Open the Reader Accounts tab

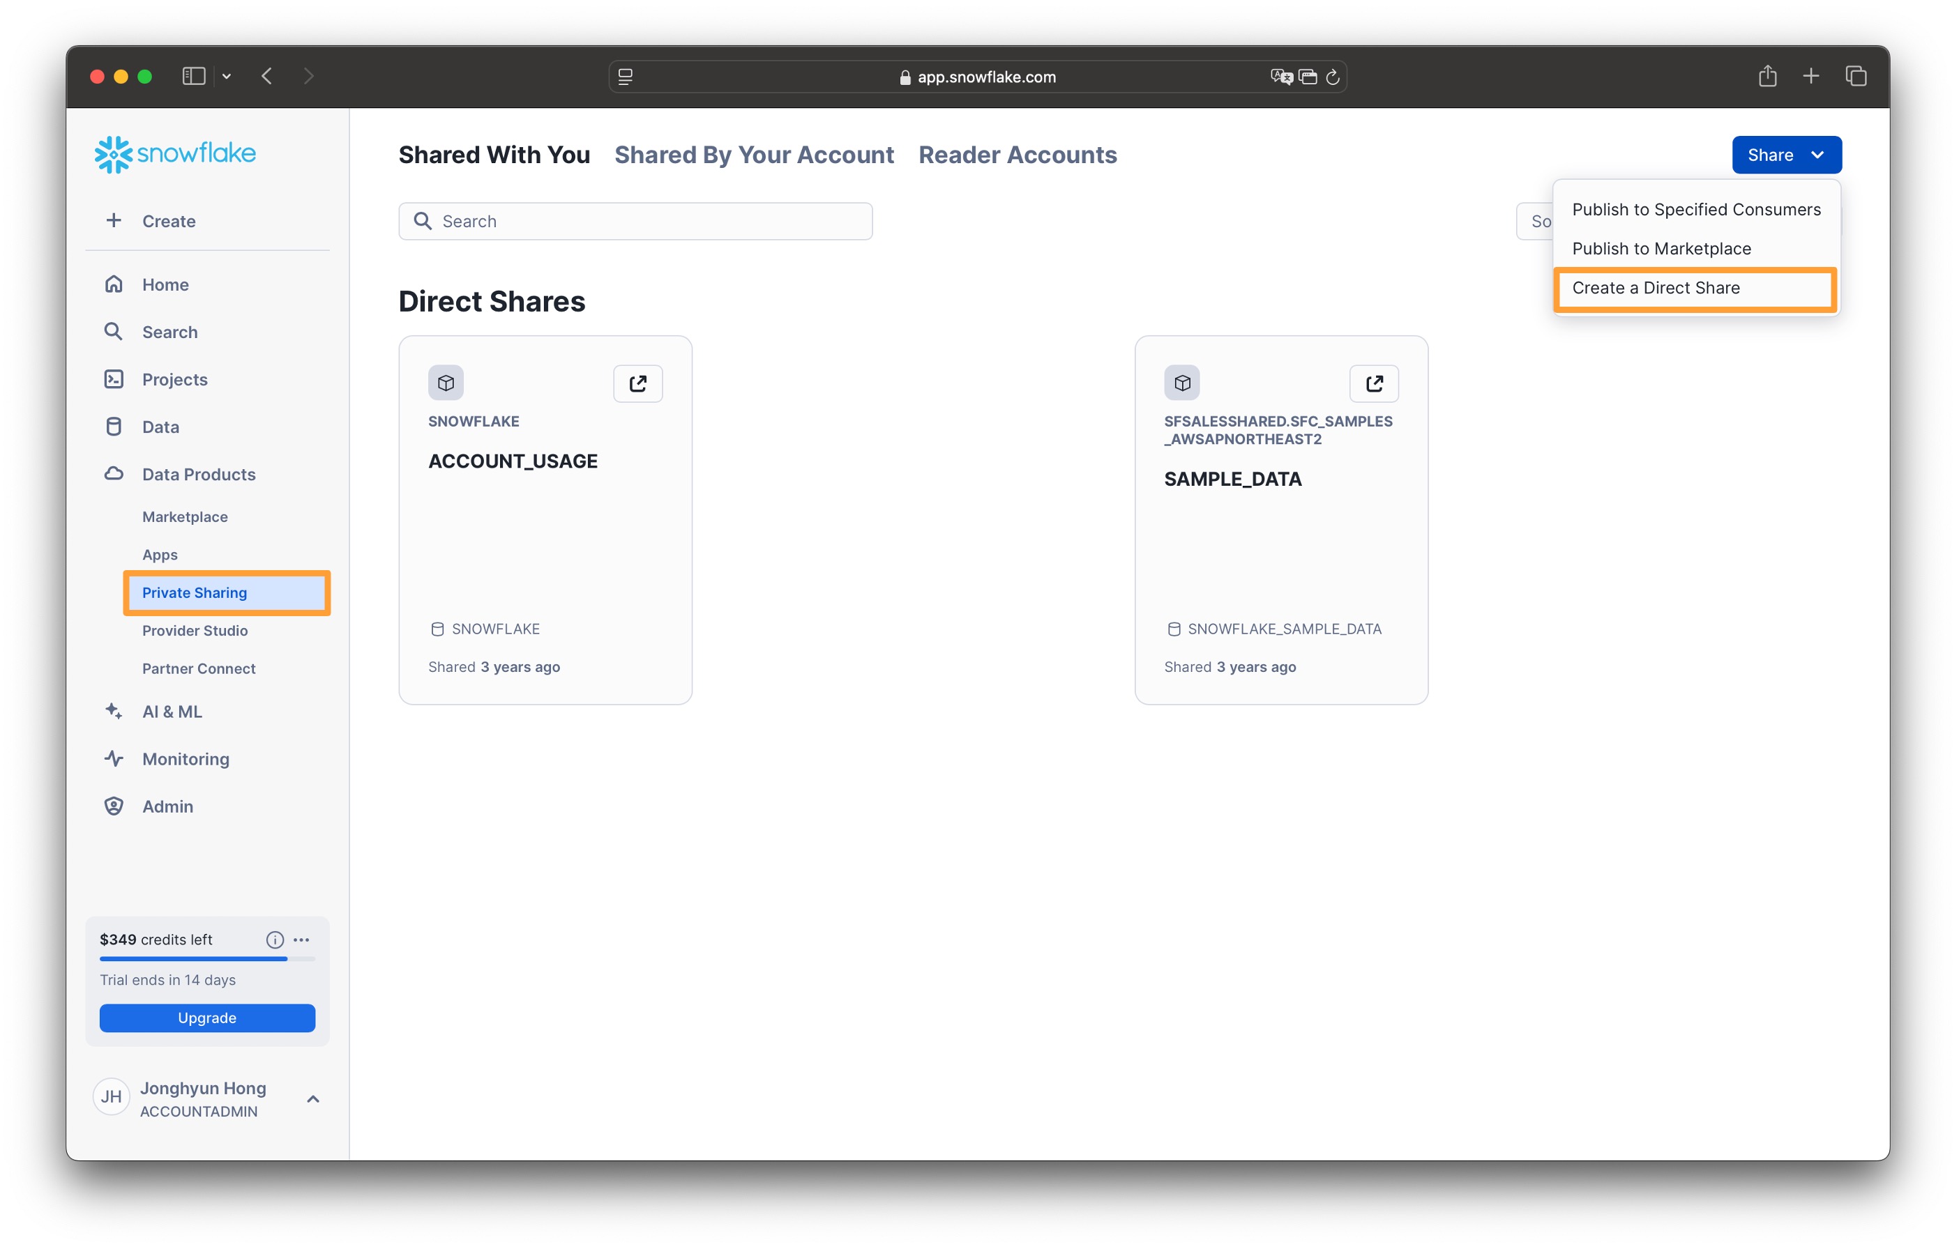[1017, 155]
